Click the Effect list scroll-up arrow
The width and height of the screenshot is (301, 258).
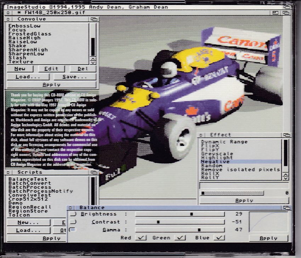click(x=286, y=174)
